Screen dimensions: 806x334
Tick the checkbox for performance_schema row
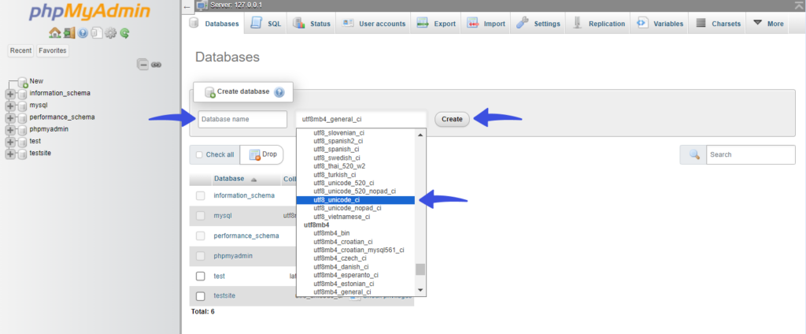[x=201, y=236]
